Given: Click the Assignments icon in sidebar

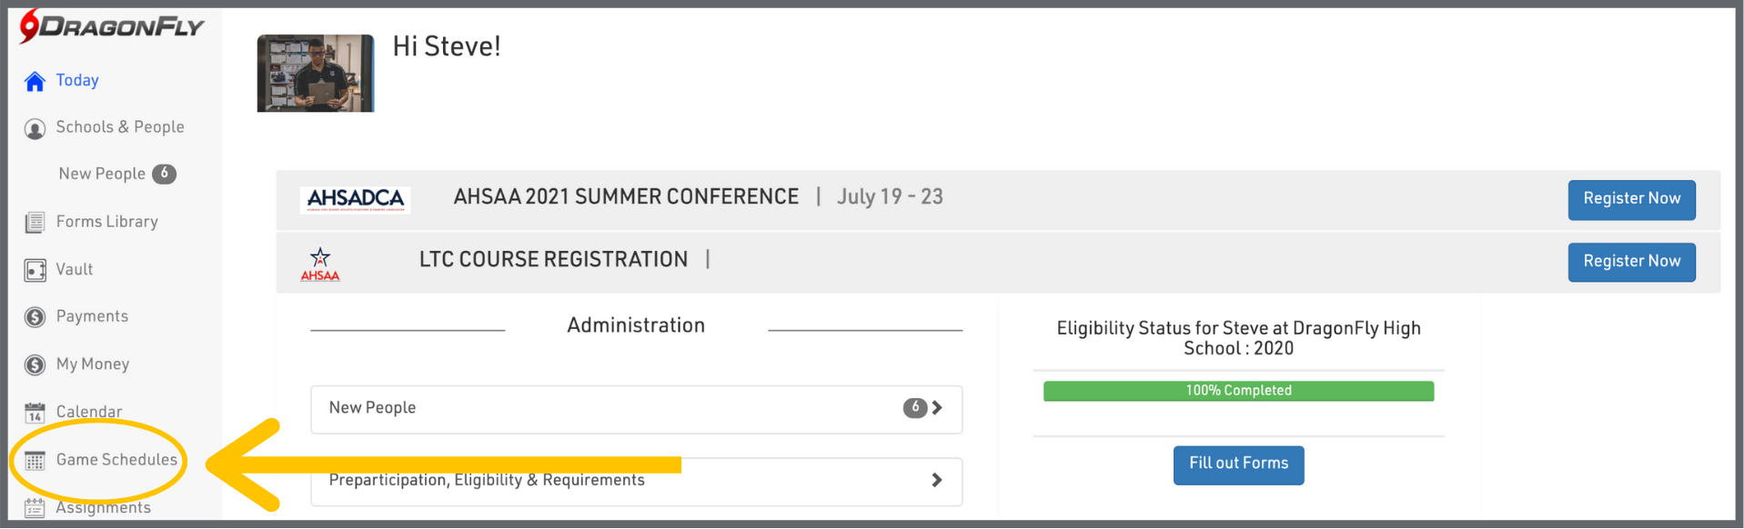Looking at the screenshot, I should [35, 507].
